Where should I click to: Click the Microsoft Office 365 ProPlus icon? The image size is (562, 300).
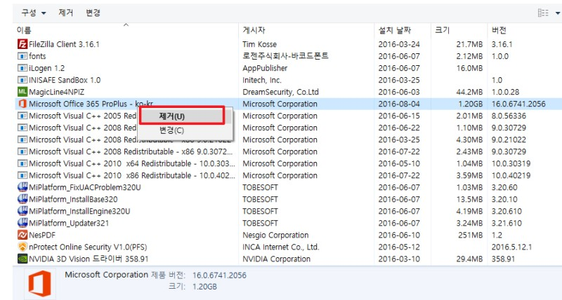tap(22, 104)
